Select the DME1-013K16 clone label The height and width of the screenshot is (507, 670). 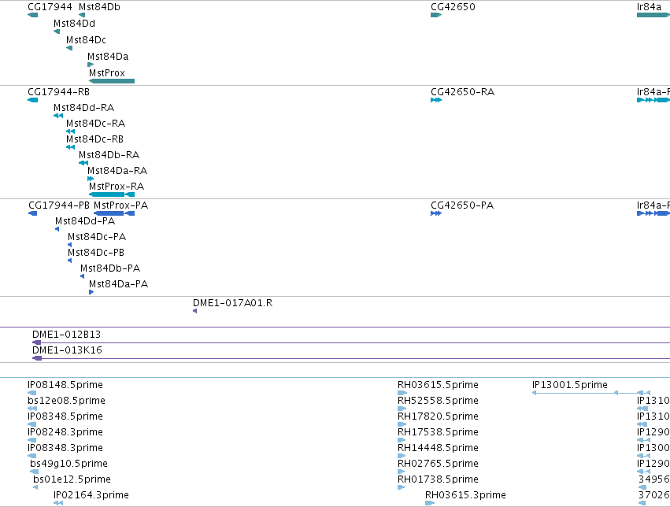[x=67, y=350]
